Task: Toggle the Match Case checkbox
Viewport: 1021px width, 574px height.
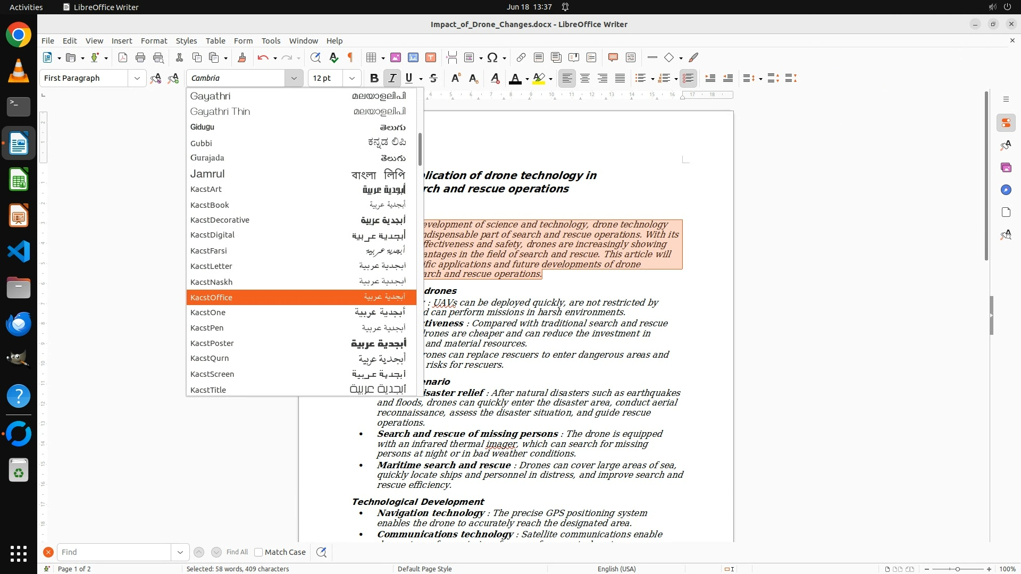Action: coord(259,552)
